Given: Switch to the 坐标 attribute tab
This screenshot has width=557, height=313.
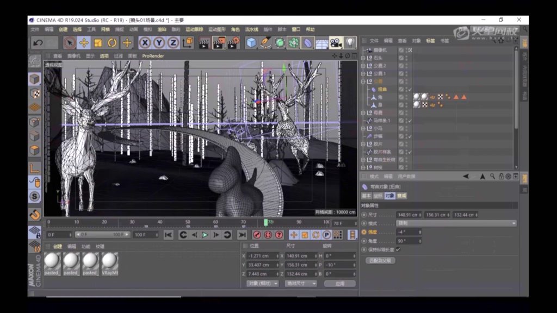Looking at the screenshot, I should point(378,196).
